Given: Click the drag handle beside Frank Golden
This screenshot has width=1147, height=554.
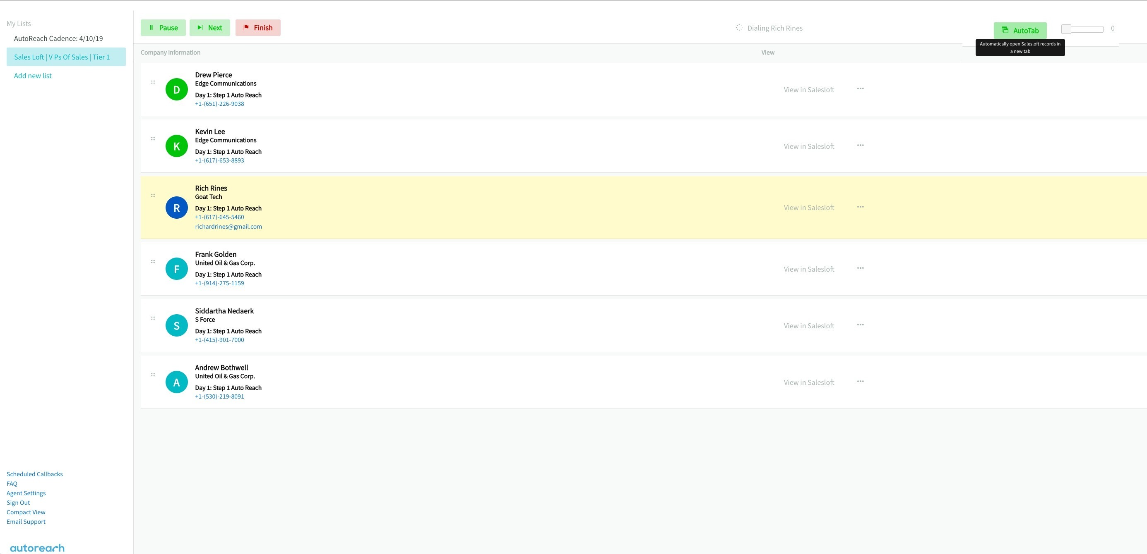Looking at the screenshot, I should coord(153,261).
